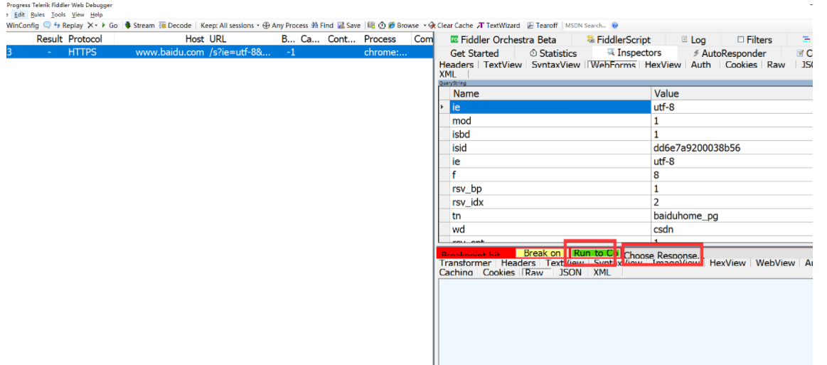This screenshot has height=365, width=827.
Task: Switch to the Filters tab
Action: (754, 40)
